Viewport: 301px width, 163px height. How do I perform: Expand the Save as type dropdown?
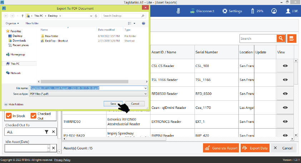pyautogui.click(x=145, y=94)
